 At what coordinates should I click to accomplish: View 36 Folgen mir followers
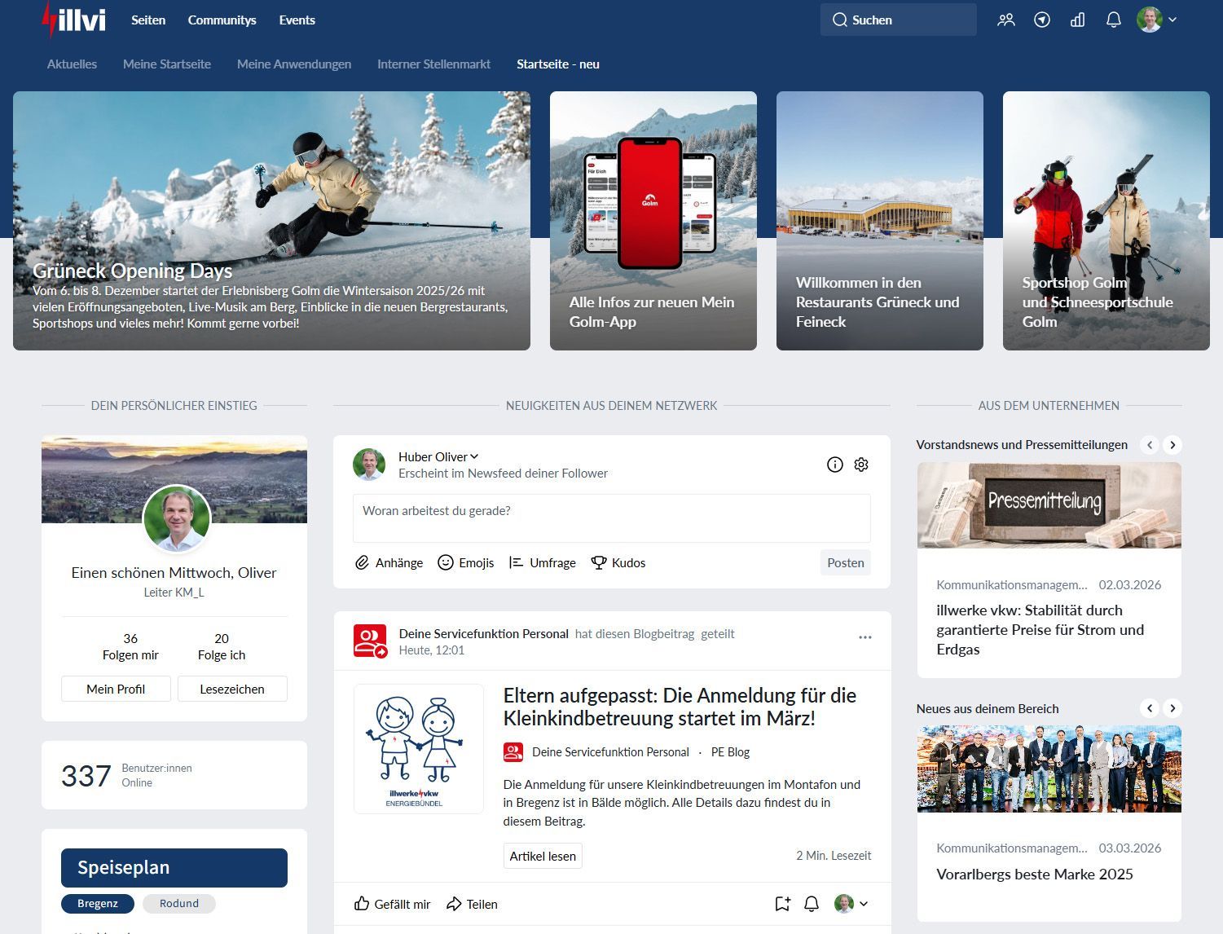[x=130, y=646]
